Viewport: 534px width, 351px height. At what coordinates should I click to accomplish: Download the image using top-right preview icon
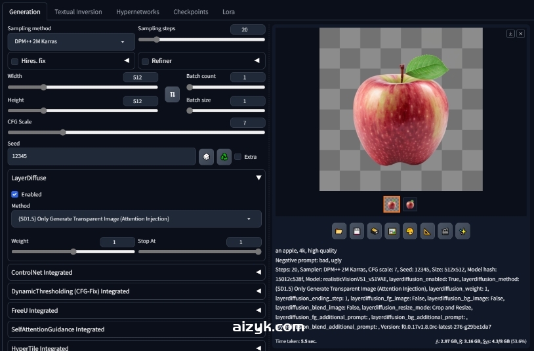pos(510,33)
